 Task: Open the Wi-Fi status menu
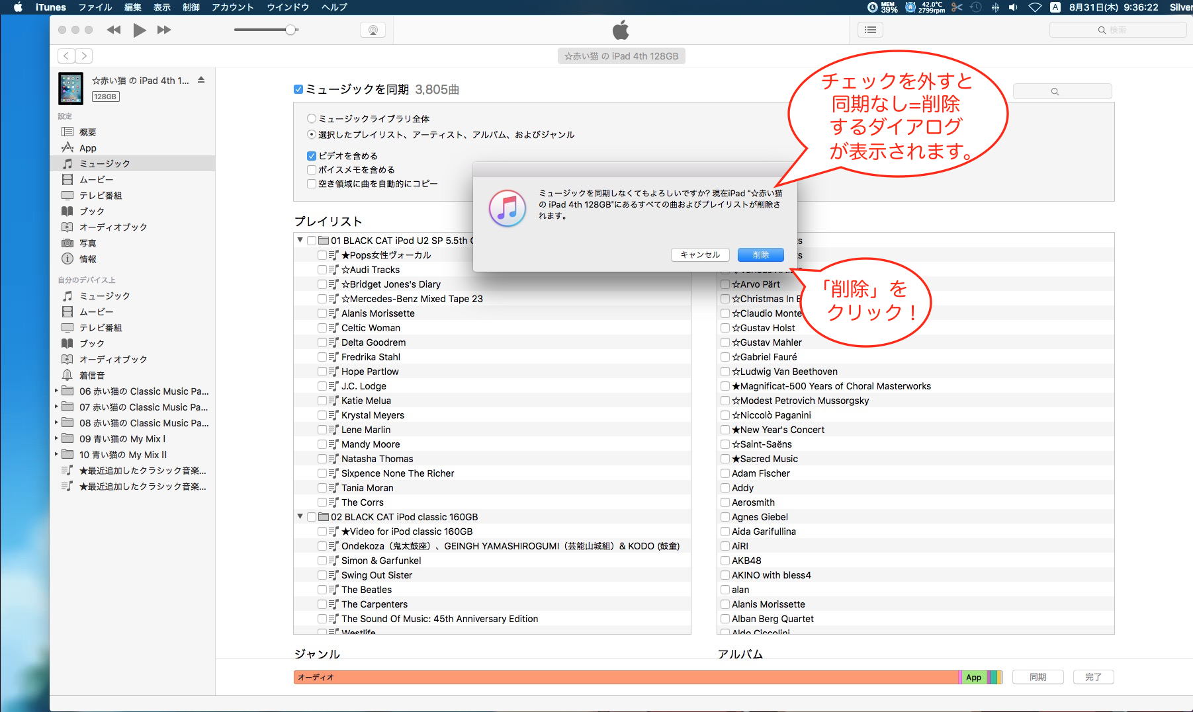pos(1035,7)
